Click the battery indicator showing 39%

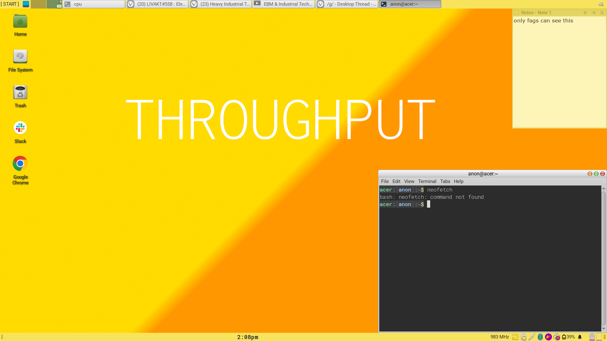pyautogui.click(x=568, y=337)
